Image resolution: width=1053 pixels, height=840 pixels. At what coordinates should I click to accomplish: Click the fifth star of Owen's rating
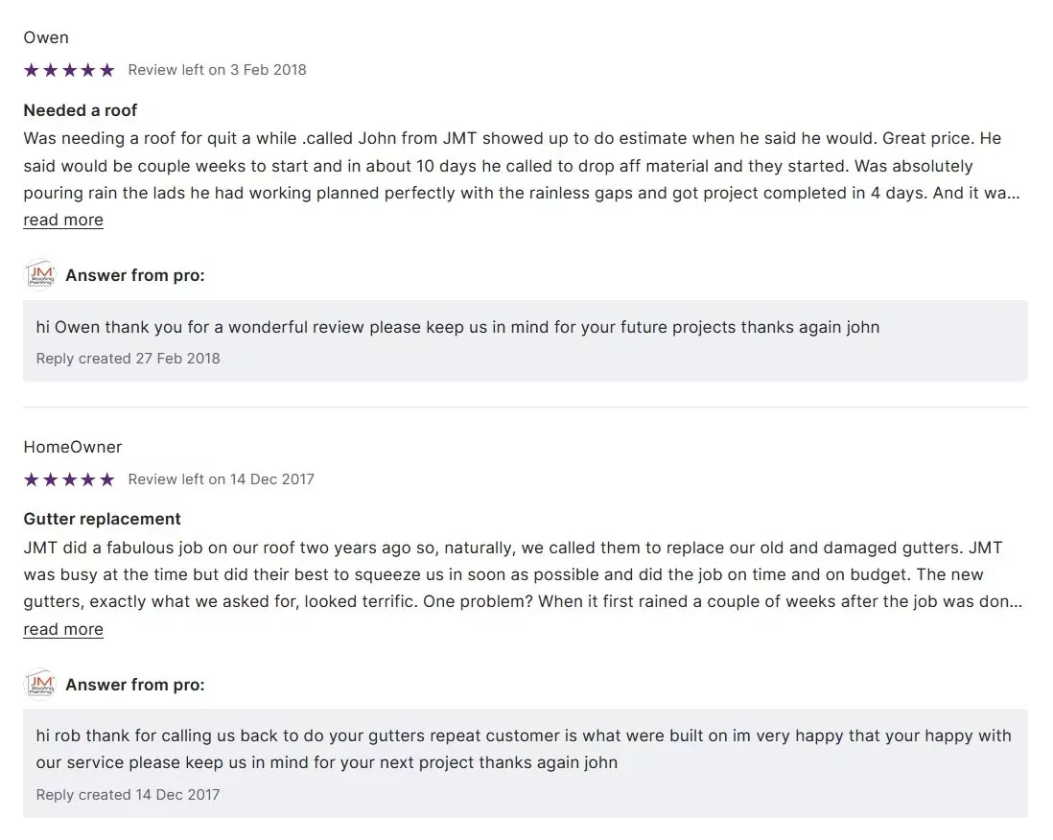tap(106, 70)
